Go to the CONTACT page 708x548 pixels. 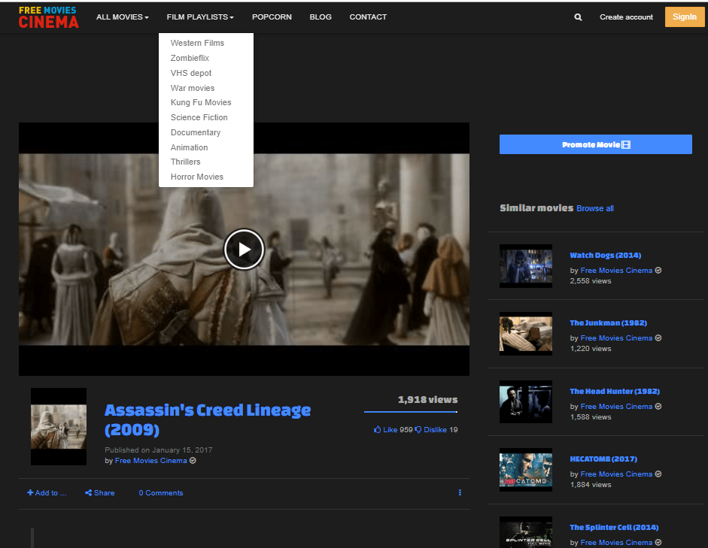[x=368, y=17]
